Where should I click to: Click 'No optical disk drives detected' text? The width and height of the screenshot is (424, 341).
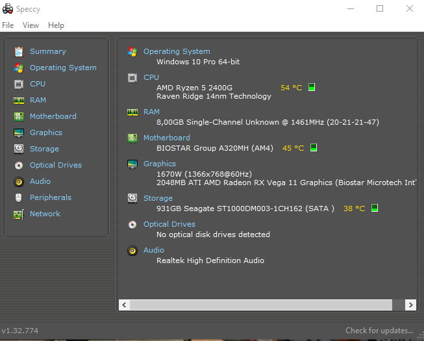(x=213, y=234)
